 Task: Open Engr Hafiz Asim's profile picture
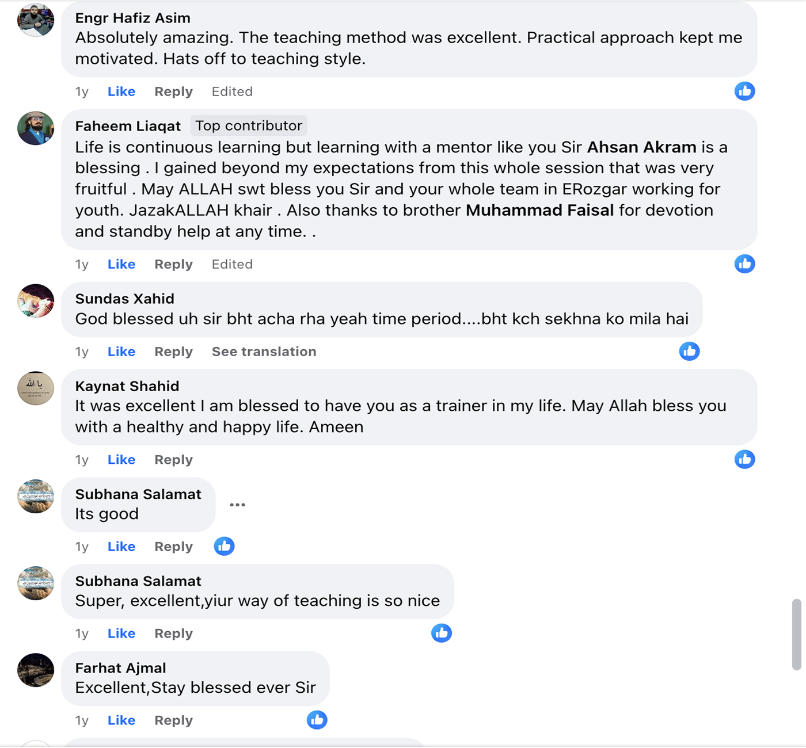pyautogui.click(x=36, y=20)
